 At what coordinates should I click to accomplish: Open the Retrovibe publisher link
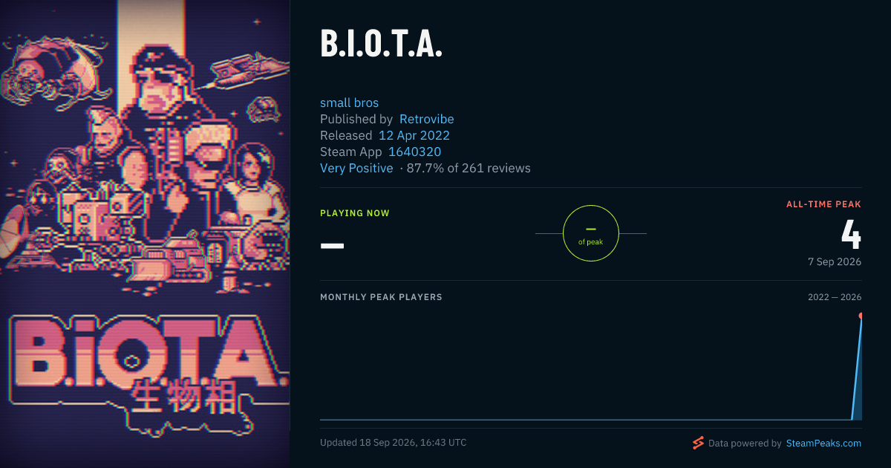[426, 119]
